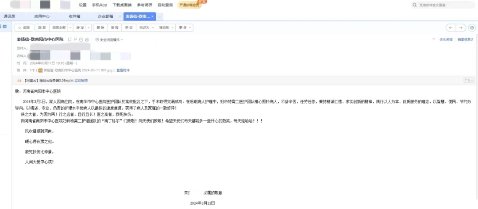Expand the 回复全部 dropdown arrow
This screenshot has height=209, width=478.
pyautogui.click(x=69, y=27)
